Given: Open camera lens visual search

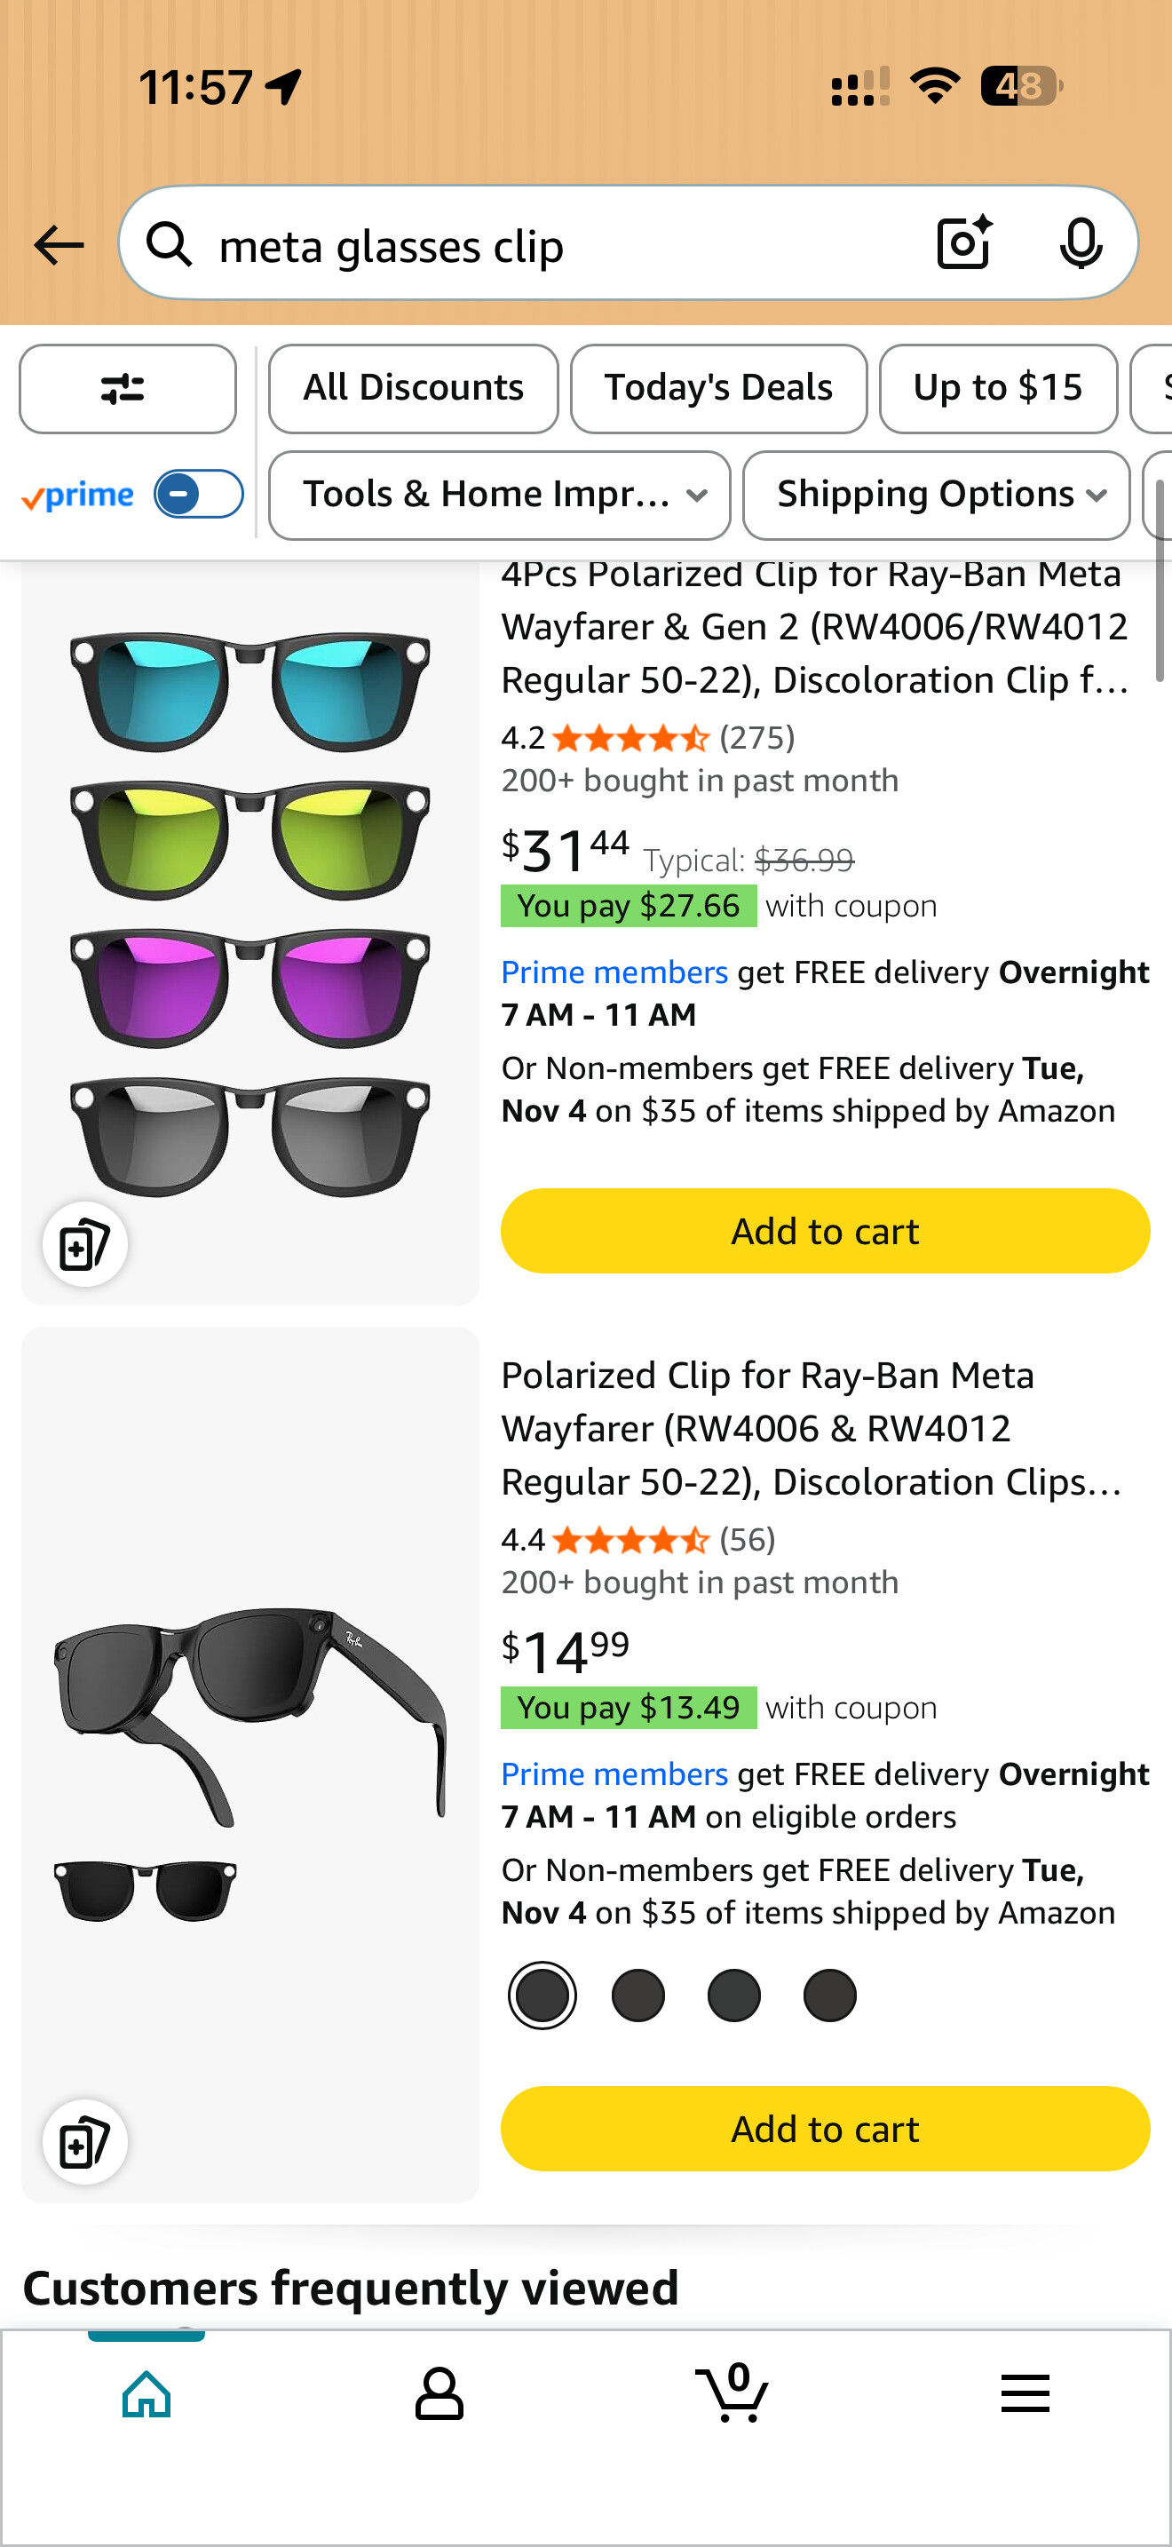Looking at the screenshot, I should pos(963,243).
